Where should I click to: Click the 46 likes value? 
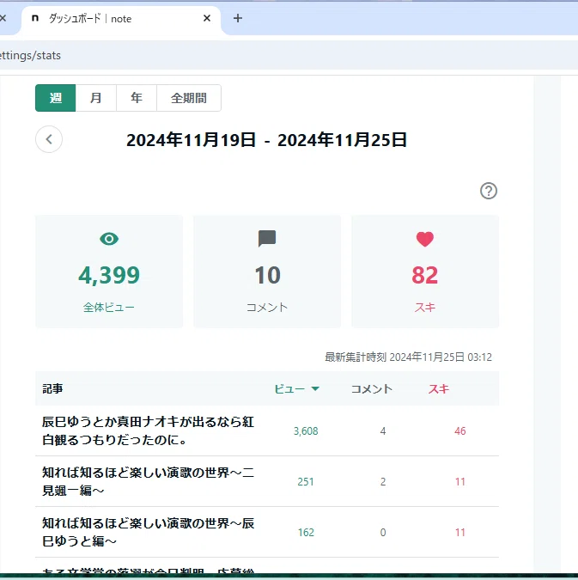pyautogui.click(x=460, y=431)
